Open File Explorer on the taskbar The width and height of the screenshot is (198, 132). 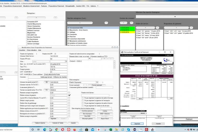[116, 129]
